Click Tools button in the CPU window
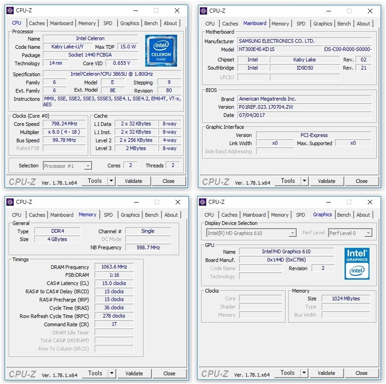Screen dimensions: 386x384 pyautogui.click(x=95, y=181)
